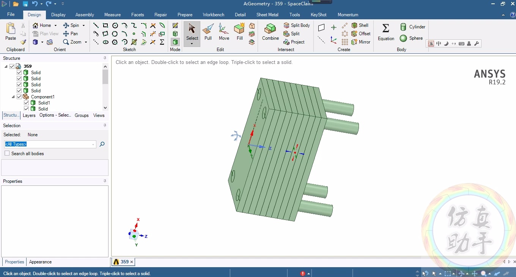516x277 pixels.
Task: Insert a Cylinder body
Action: pos(413,27)
